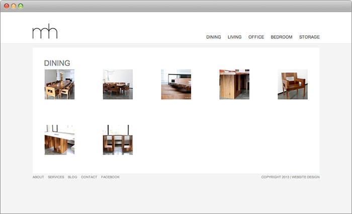View the blurred low-angle tabletop thumbnail

click(176, 84)
